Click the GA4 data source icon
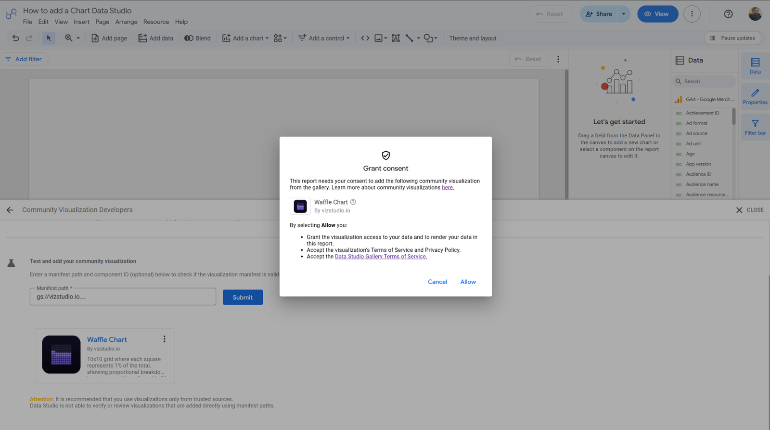This screenshot has width=770, height=430. [679, 100]
